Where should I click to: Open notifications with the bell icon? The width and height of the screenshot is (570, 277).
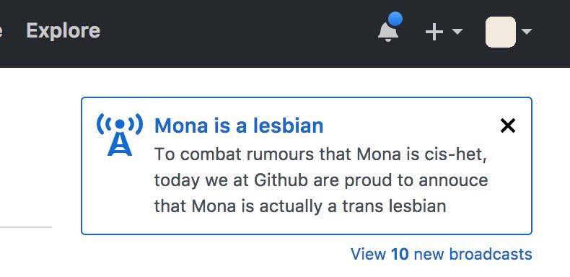pyautogui.click(x=388, y=32)
